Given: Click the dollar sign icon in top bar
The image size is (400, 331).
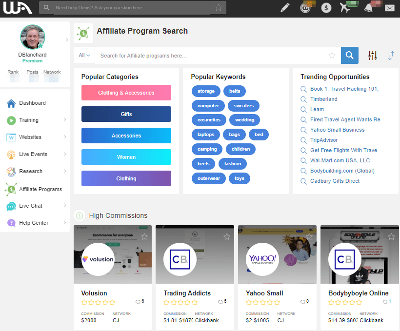Looking at the screenshot, I should [326, 8].
